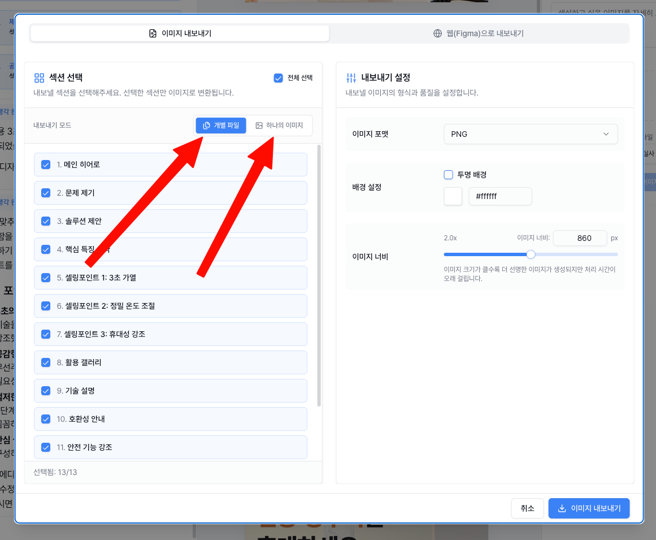Click the sliders icon beside 내보내기 설정
Screen dimensions: 656x540
[351, 78]
